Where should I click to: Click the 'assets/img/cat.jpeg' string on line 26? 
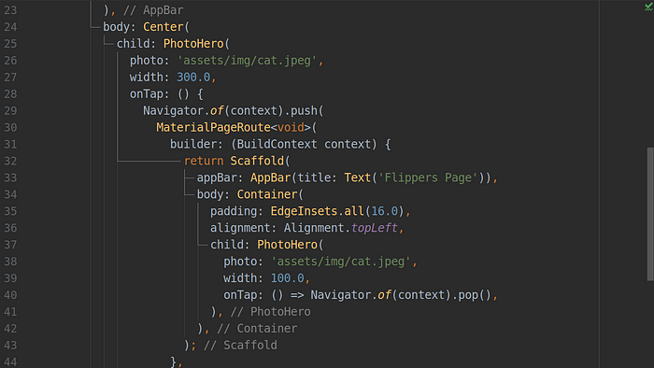(x=247, y=61)
